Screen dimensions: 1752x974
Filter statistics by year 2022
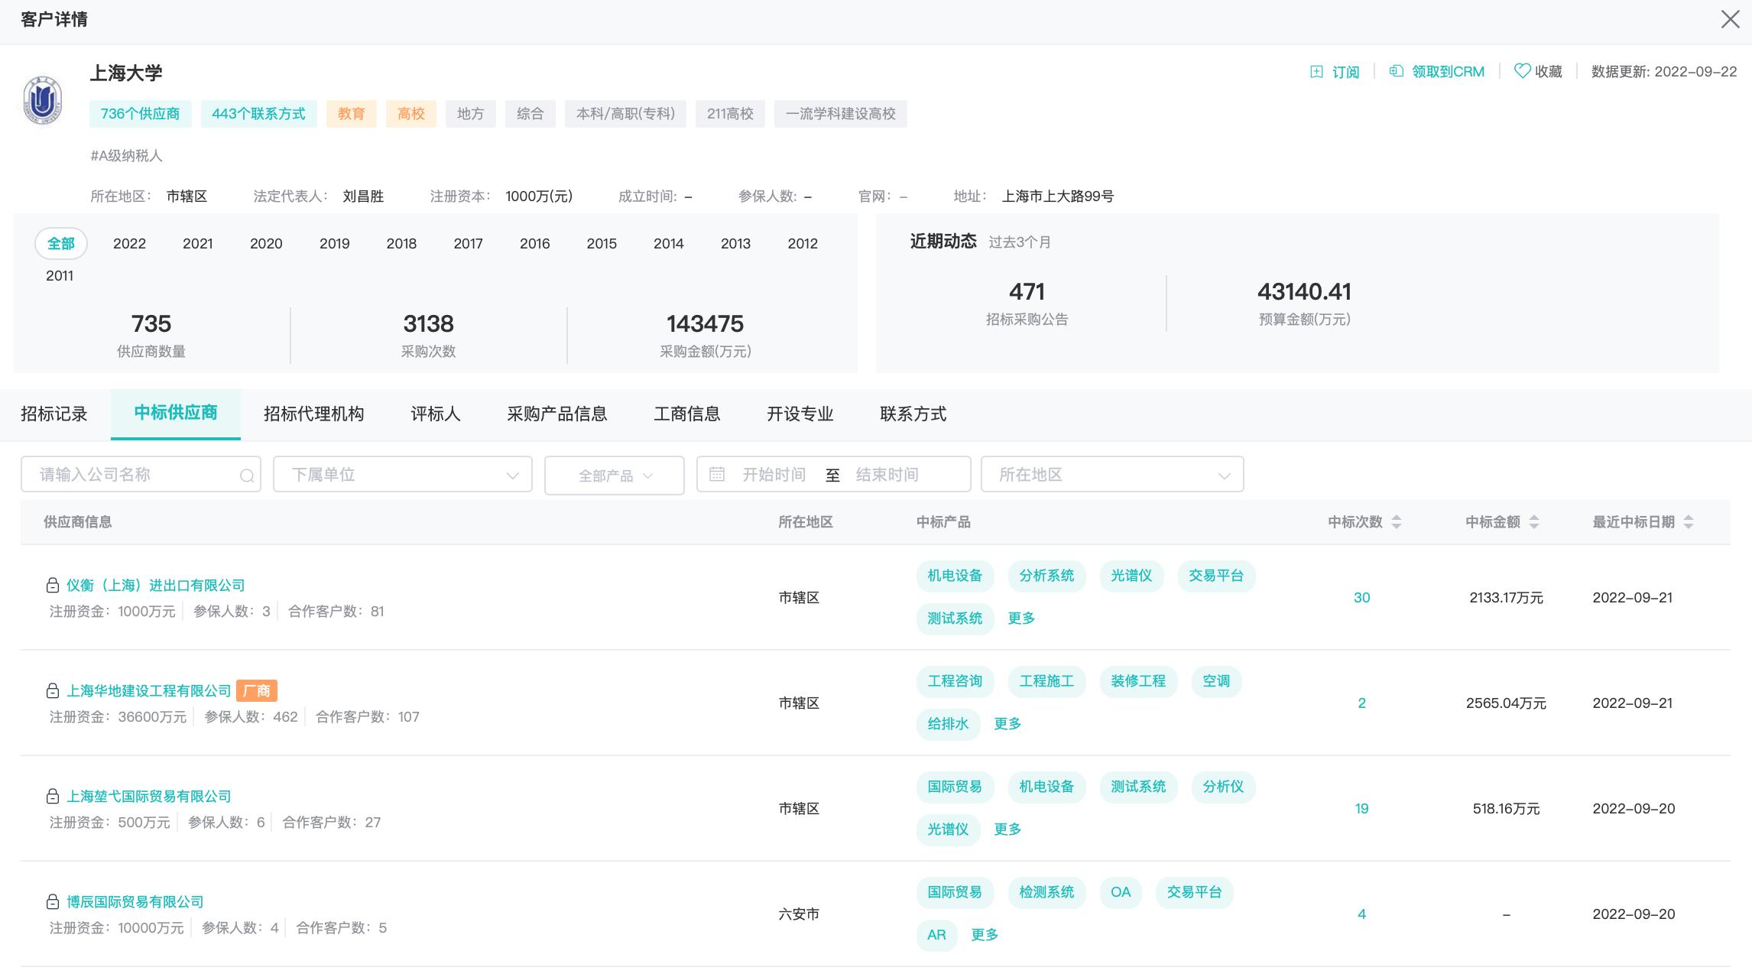click(129, 244)
